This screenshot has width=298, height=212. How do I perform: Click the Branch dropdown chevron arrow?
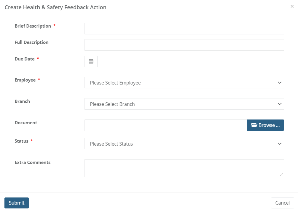(x=279, y=104)
